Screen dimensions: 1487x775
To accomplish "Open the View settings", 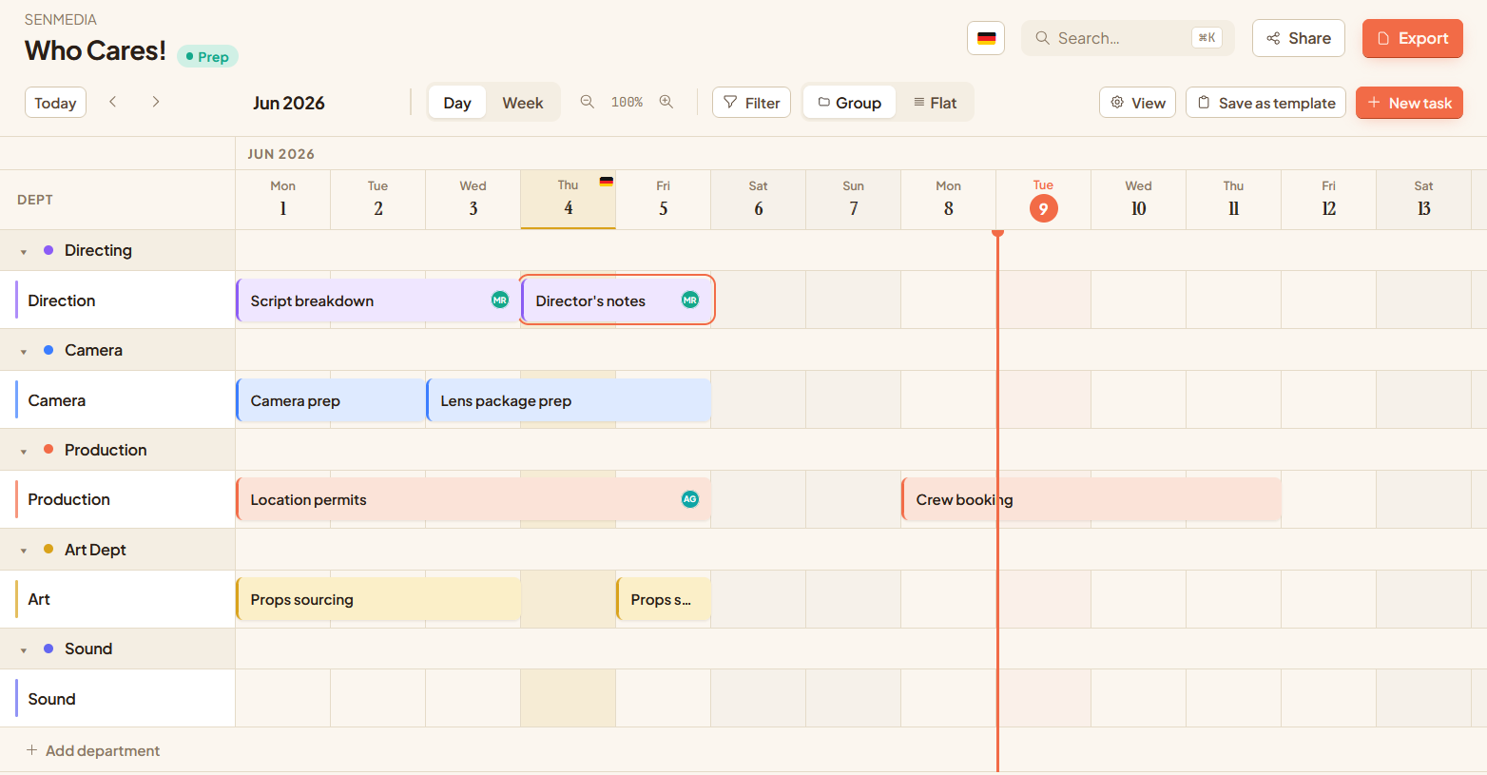I will [x=1138, y=103].
